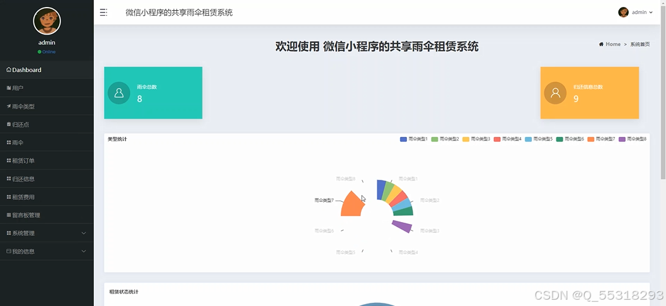Open the 归还信息 menu item
Viewport: 666px width, 306px height.
pos(47,179)
